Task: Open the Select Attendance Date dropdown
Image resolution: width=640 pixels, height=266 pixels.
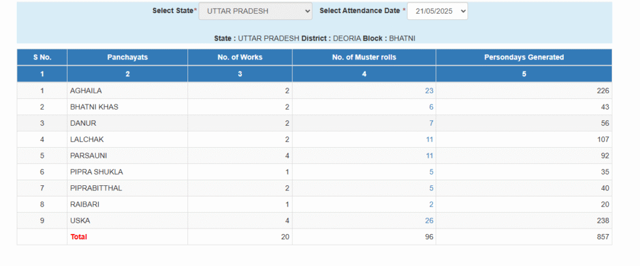Action: click(x=437, y=11)
